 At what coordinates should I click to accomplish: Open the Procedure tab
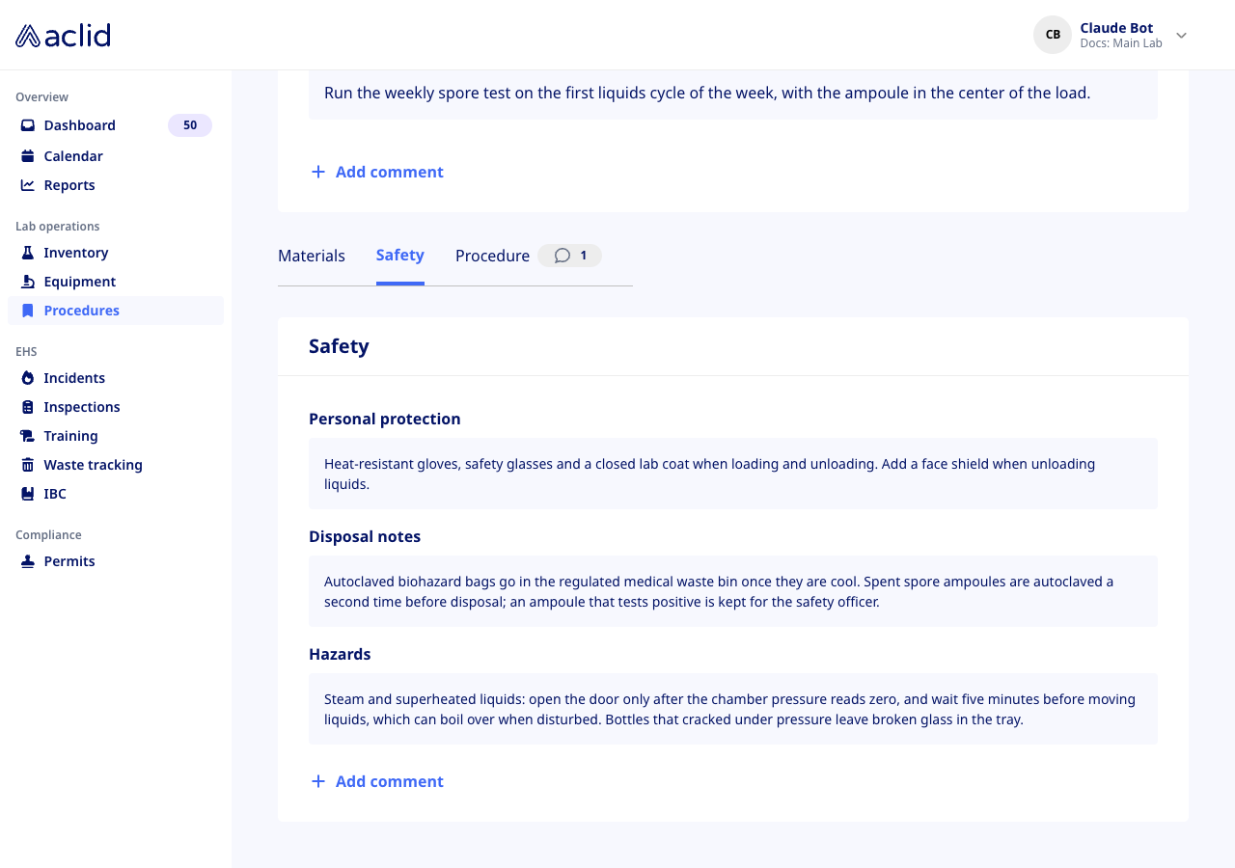tap(492, 256)
